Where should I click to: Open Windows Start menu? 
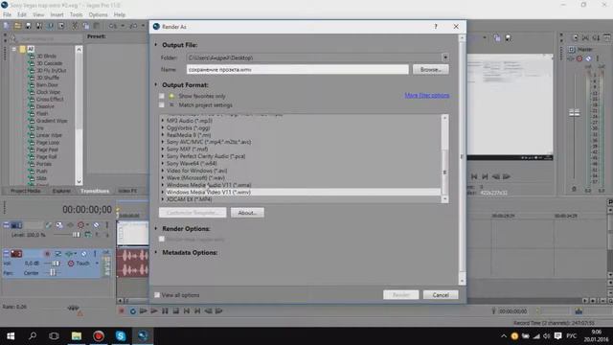(11, 336)
